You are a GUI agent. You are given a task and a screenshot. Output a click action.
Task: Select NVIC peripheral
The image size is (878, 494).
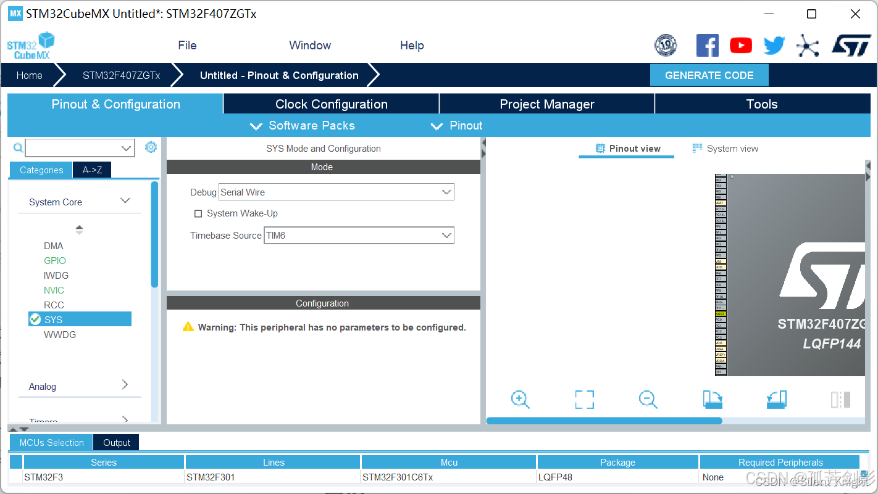pos(54,290)
